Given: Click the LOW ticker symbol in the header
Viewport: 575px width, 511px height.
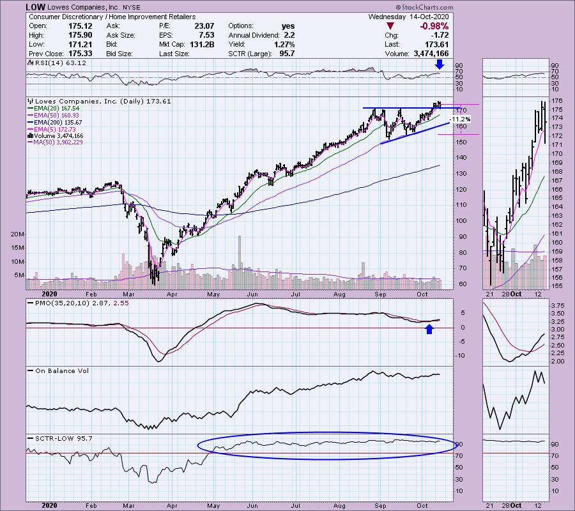Looking at the screenshot, I should [x=36, y=7].
